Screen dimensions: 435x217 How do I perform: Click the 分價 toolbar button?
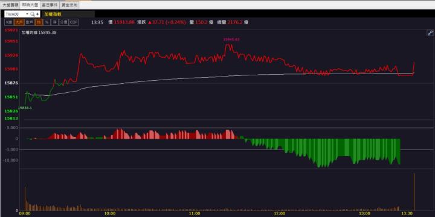coord(63,22)
